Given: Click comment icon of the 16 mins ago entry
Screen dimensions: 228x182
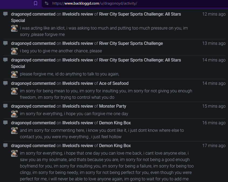Looking at the screenshot, I should click(6, 123).
